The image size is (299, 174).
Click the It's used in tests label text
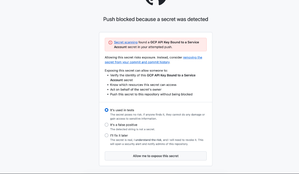tap(122, 110)
